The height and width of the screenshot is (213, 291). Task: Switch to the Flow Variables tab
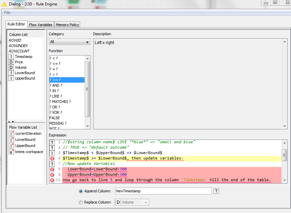(41, 25)
